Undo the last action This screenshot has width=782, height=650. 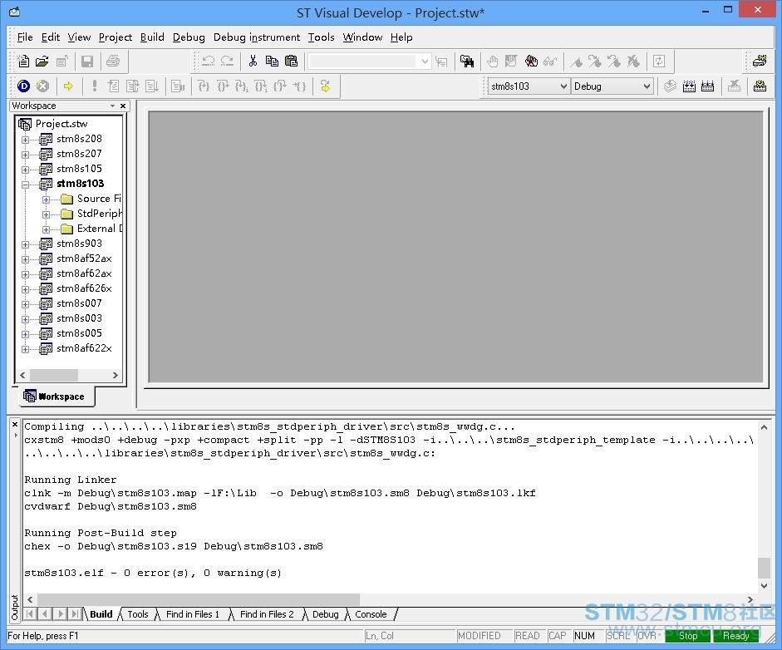[x=208, y=62]
